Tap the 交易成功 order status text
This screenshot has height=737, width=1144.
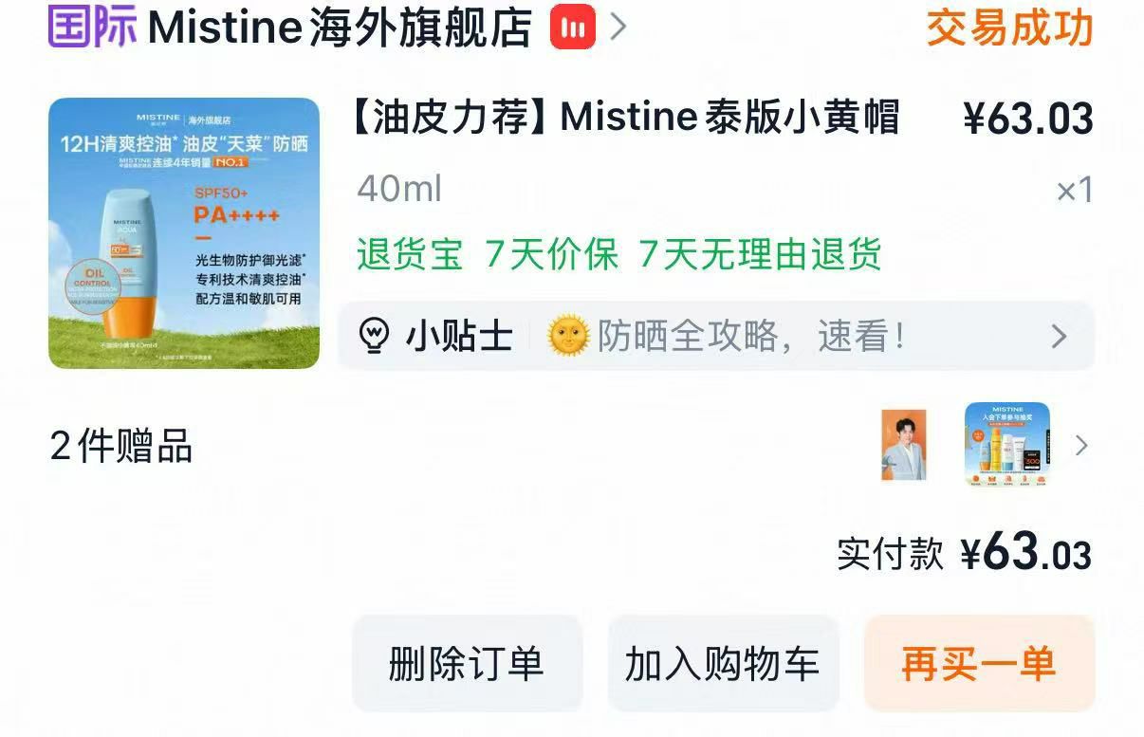tap(1010, 27)
